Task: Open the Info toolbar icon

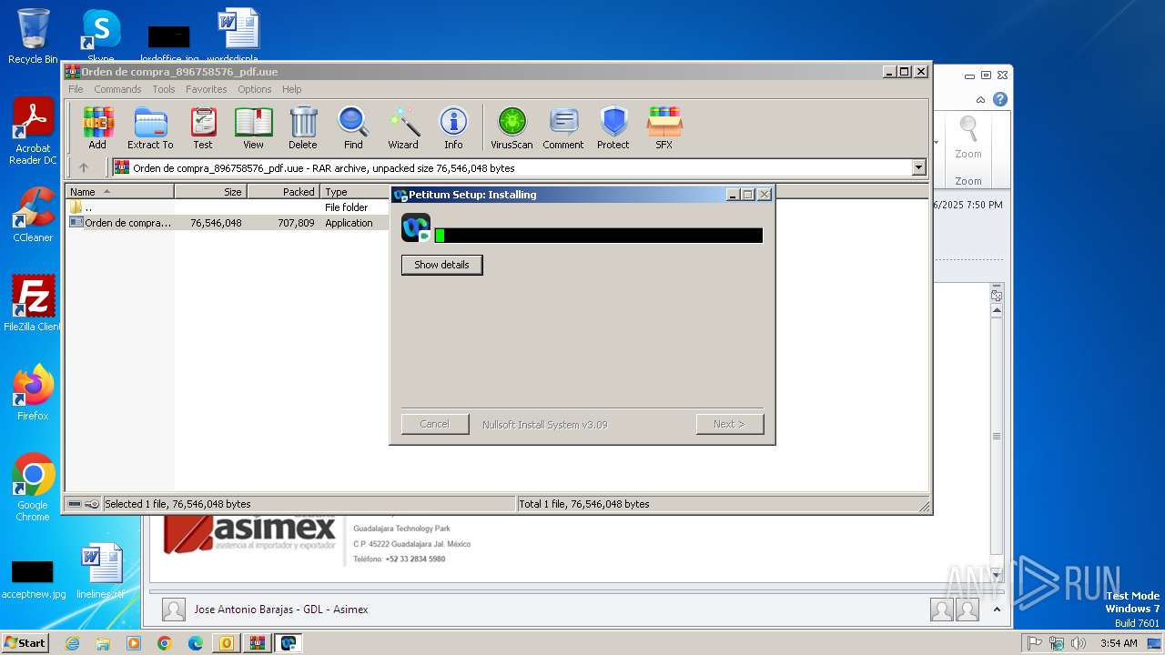Action: point(453,127)
